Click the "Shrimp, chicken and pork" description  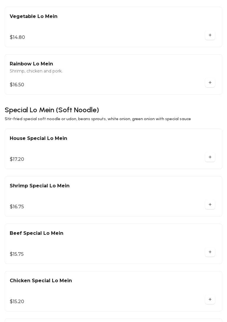pos(36,71)
